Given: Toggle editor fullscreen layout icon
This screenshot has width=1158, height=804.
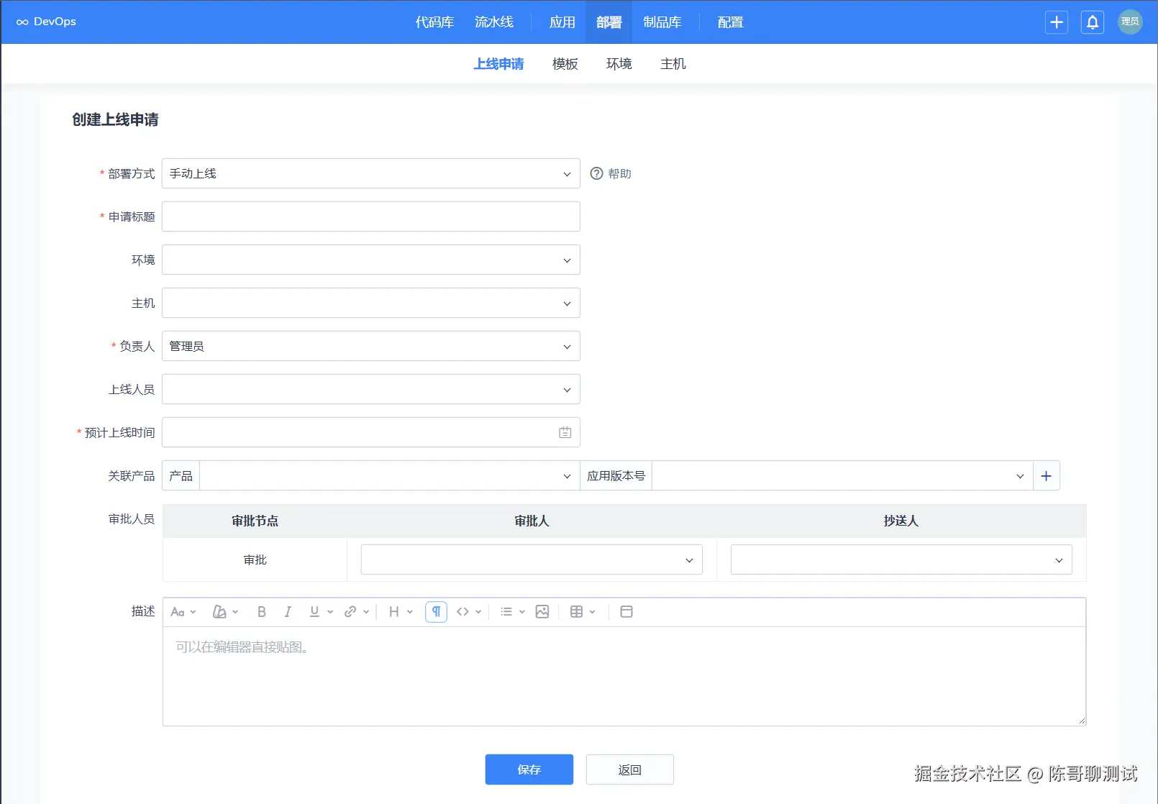Looking at the screenshot, I should click(x=626, y=612).
